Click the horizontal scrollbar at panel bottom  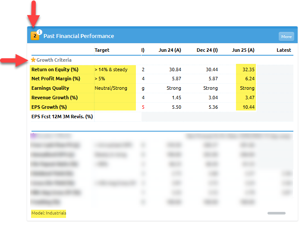pyautogui.click(x=276, y=213)
